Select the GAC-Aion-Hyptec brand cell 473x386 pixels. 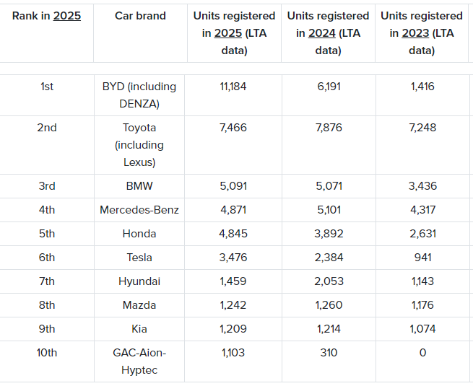pos(139,361)
